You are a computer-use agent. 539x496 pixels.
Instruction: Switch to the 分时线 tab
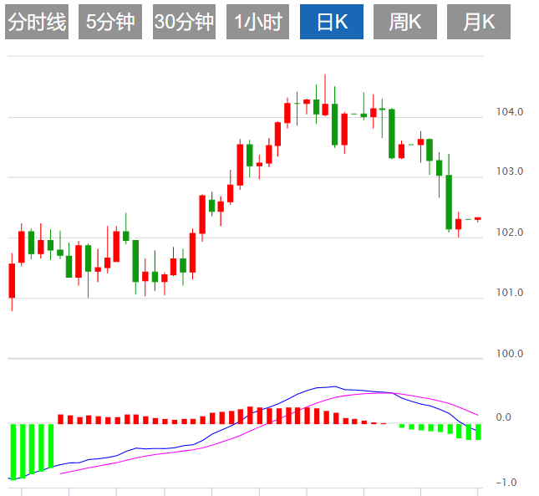(36, 23)
